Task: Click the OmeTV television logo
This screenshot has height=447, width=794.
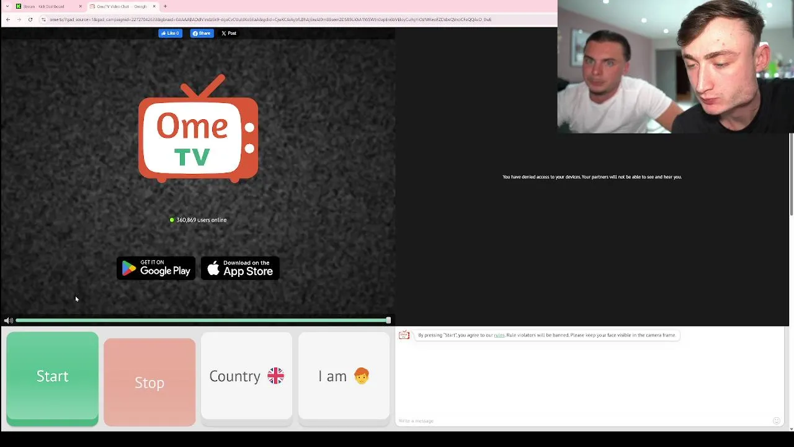Action: tap(198, 129)
